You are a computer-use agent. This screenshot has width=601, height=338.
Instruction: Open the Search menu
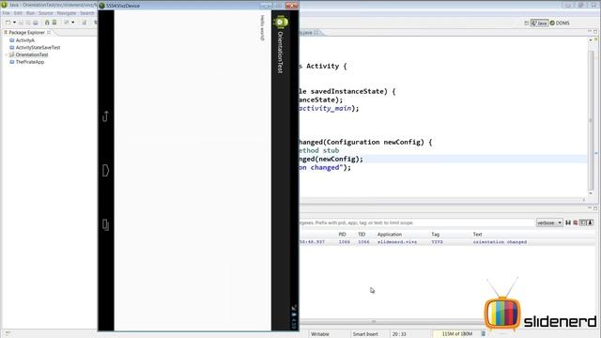(87, 13)
